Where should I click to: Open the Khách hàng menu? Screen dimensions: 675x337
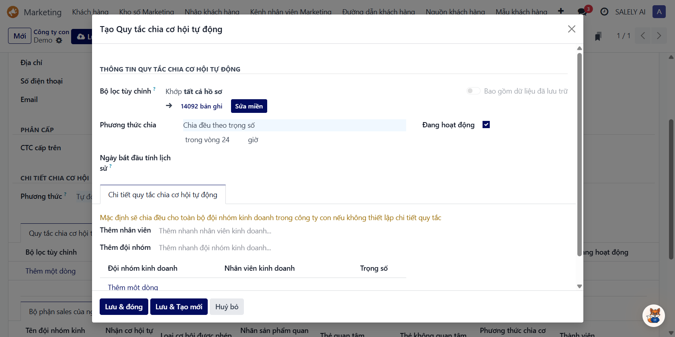[x=90, y=12]
